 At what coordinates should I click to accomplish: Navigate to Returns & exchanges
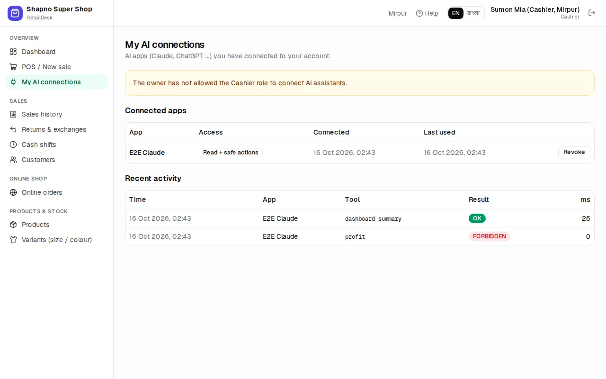[57, 129]
